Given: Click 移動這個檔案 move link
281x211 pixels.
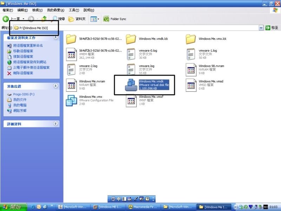Looking at the screenshot, I should tap(23, 51).
